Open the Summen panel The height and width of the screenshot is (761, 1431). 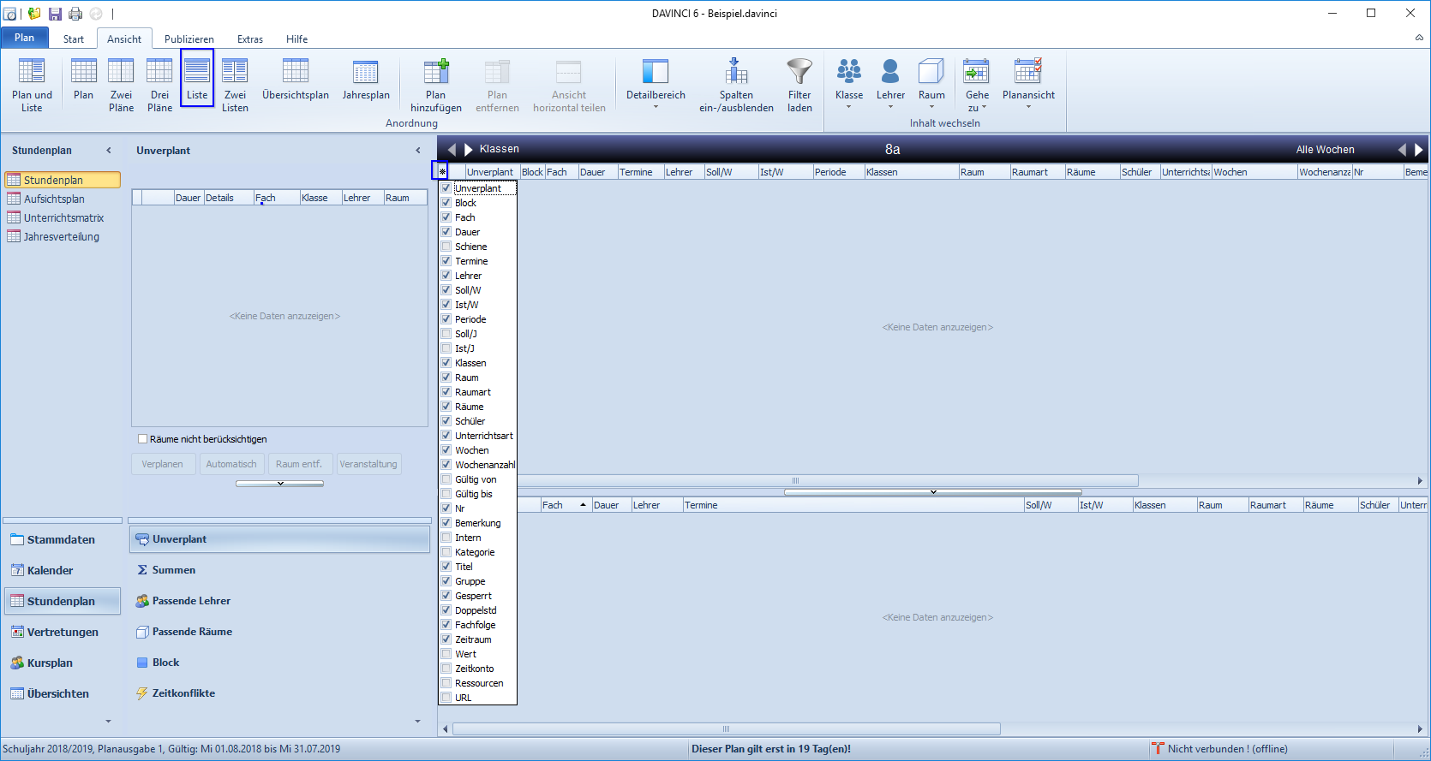click(279, 570)
